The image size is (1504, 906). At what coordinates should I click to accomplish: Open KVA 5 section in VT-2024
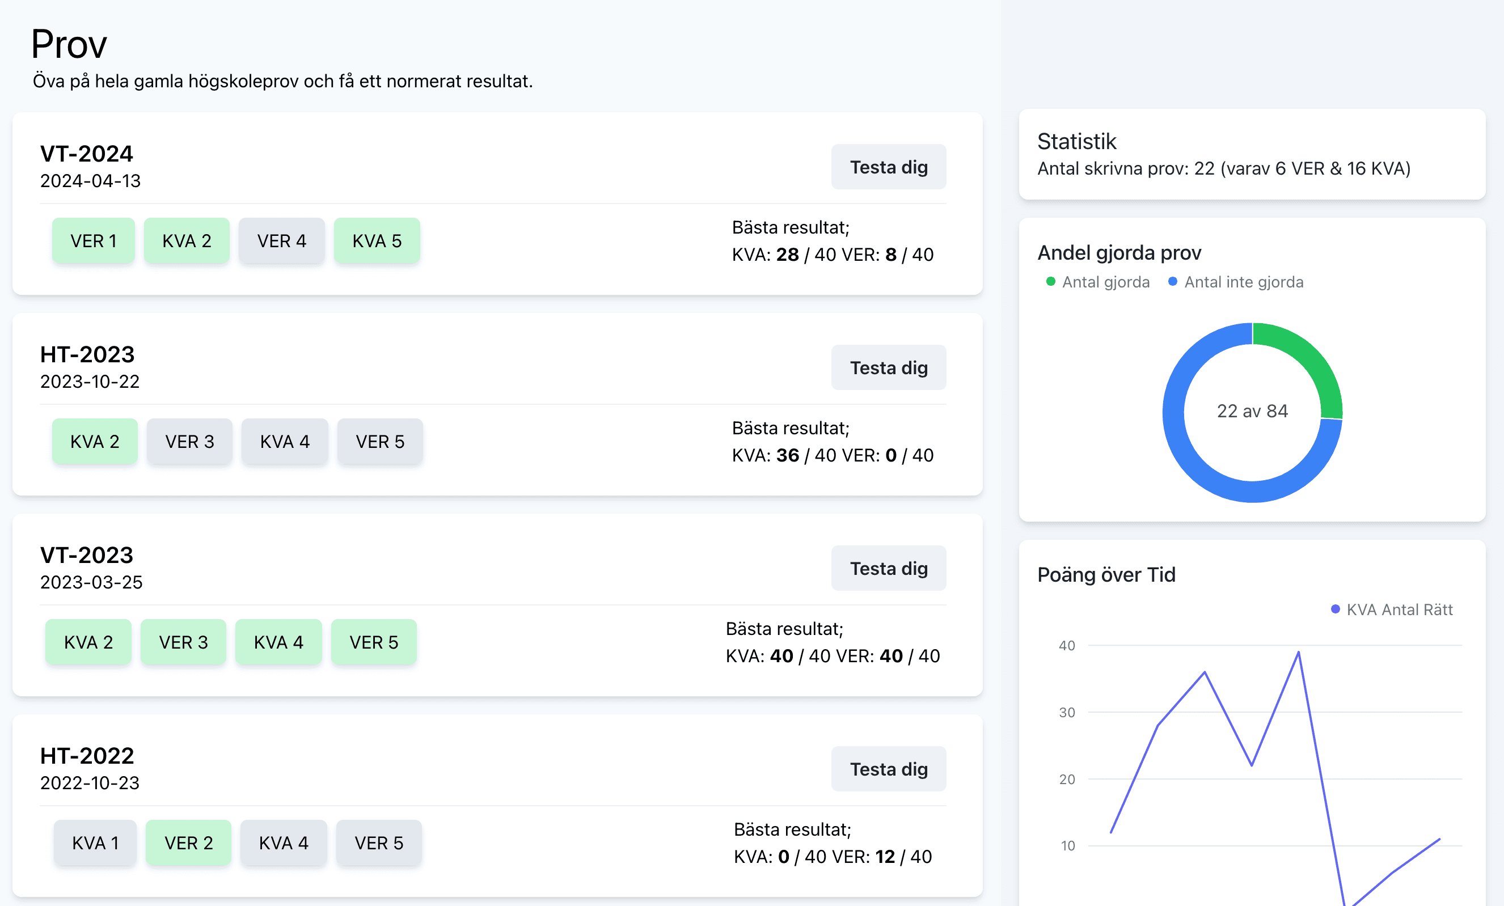(x=377, y=241)
